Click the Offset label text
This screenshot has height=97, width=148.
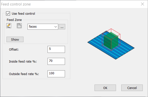point(14,50)
